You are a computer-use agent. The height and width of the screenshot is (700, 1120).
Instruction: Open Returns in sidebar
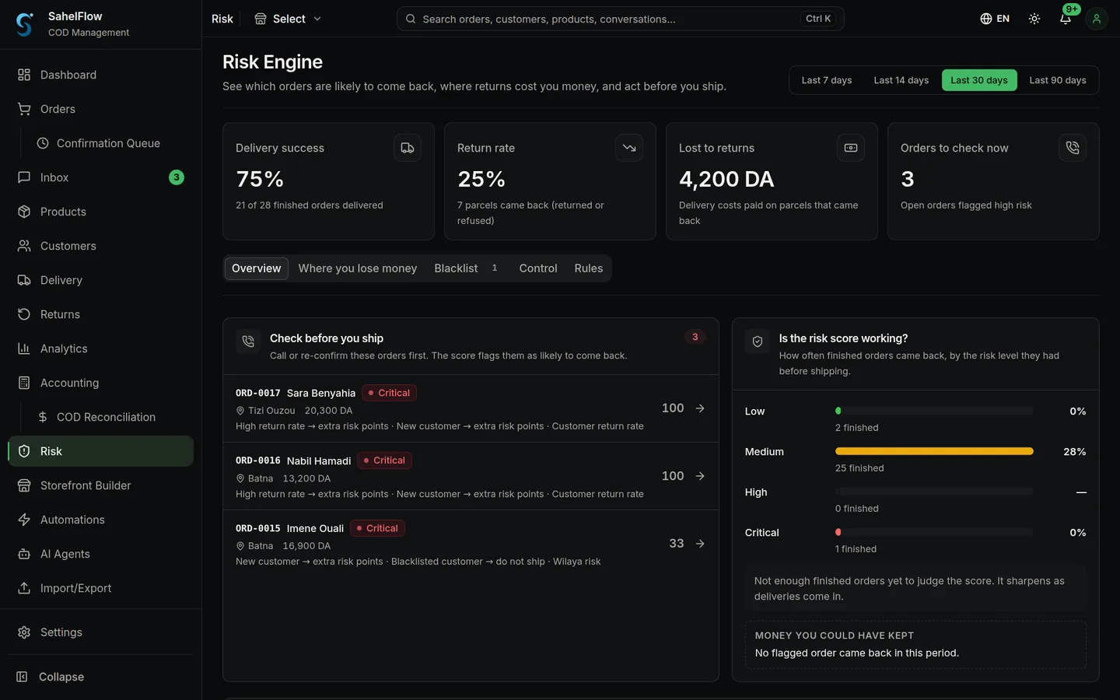click(100, 314)
